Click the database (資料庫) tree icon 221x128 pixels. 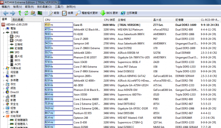point(8,112)
